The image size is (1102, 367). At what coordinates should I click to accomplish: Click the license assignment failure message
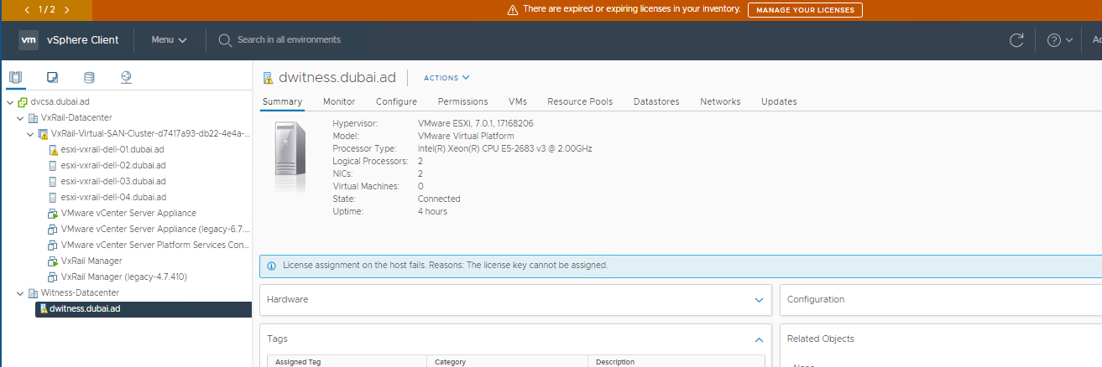[446, 266]
